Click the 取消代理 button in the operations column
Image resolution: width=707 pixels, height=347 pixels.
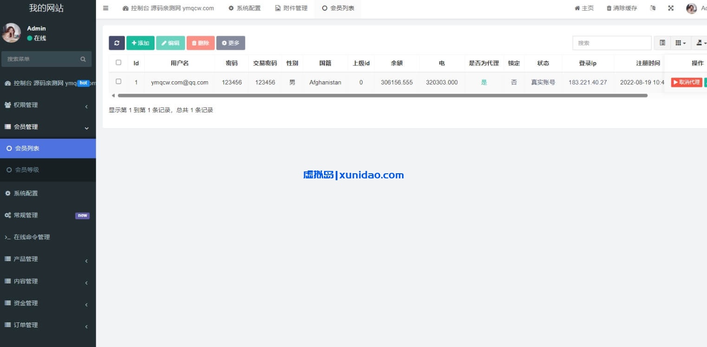[686, 82]
